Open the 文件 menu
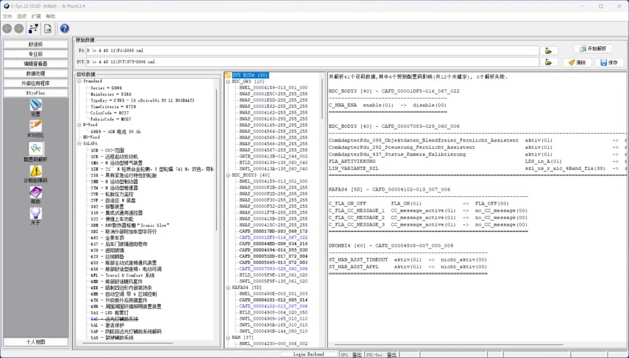 point(7,17)
